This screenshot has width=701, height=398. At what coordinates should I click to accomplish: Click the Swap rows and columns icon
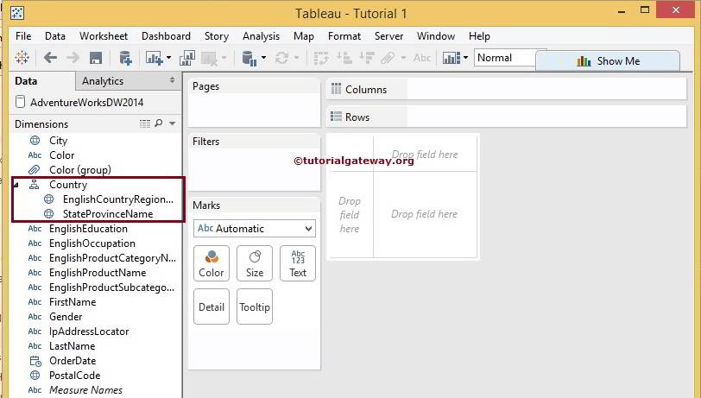click(321, 58)
